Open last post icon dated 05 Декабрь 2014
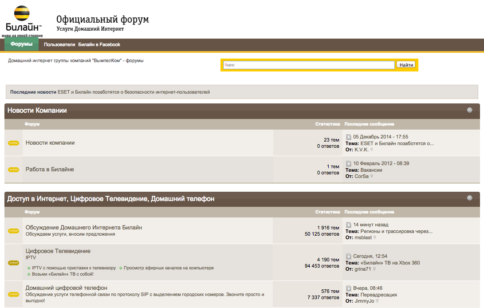Image resolution: width=484 pixels, height=308 pixels. point(349,137)
